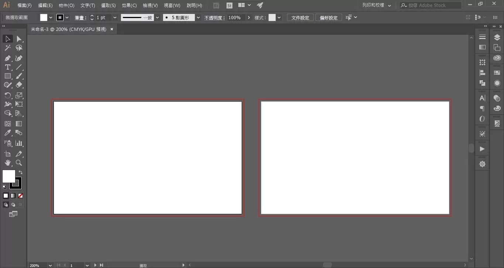Expand the 5 點圓形 brush dropdown
Image resolution: width=504 pixels, height=268 pixels.
pos(199,18)
